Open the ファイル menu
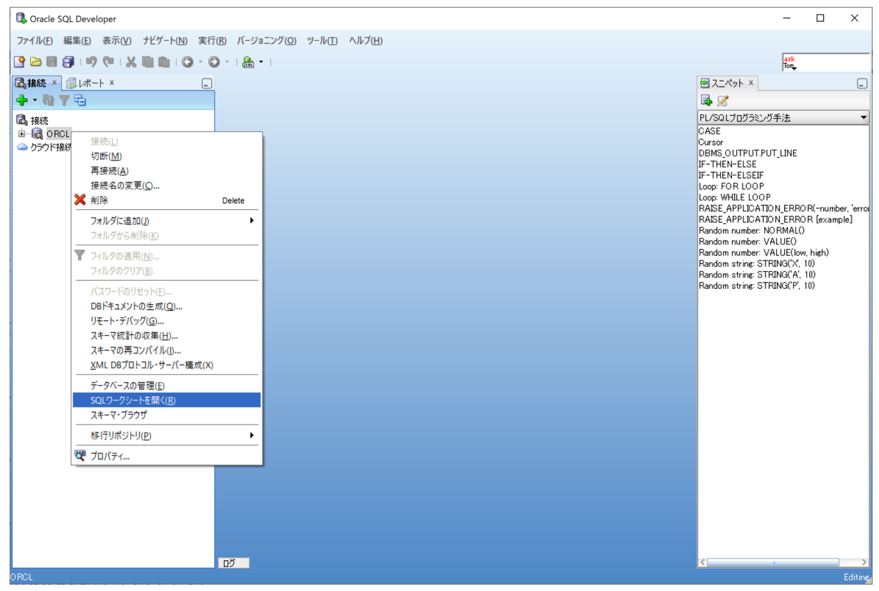Viewport: 879px width, 591px height. 34,41
